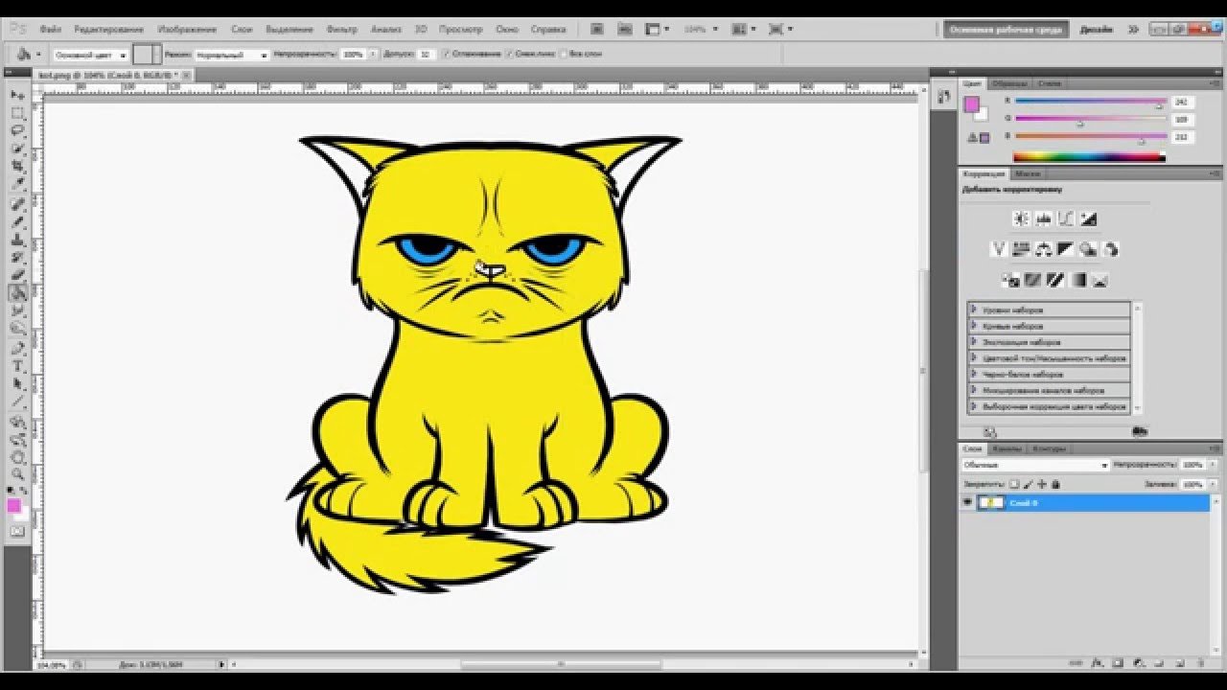Viewport: 1227px width, 690px height.
Task: Select the Brush tool
Action: click(x=17, y=222)
